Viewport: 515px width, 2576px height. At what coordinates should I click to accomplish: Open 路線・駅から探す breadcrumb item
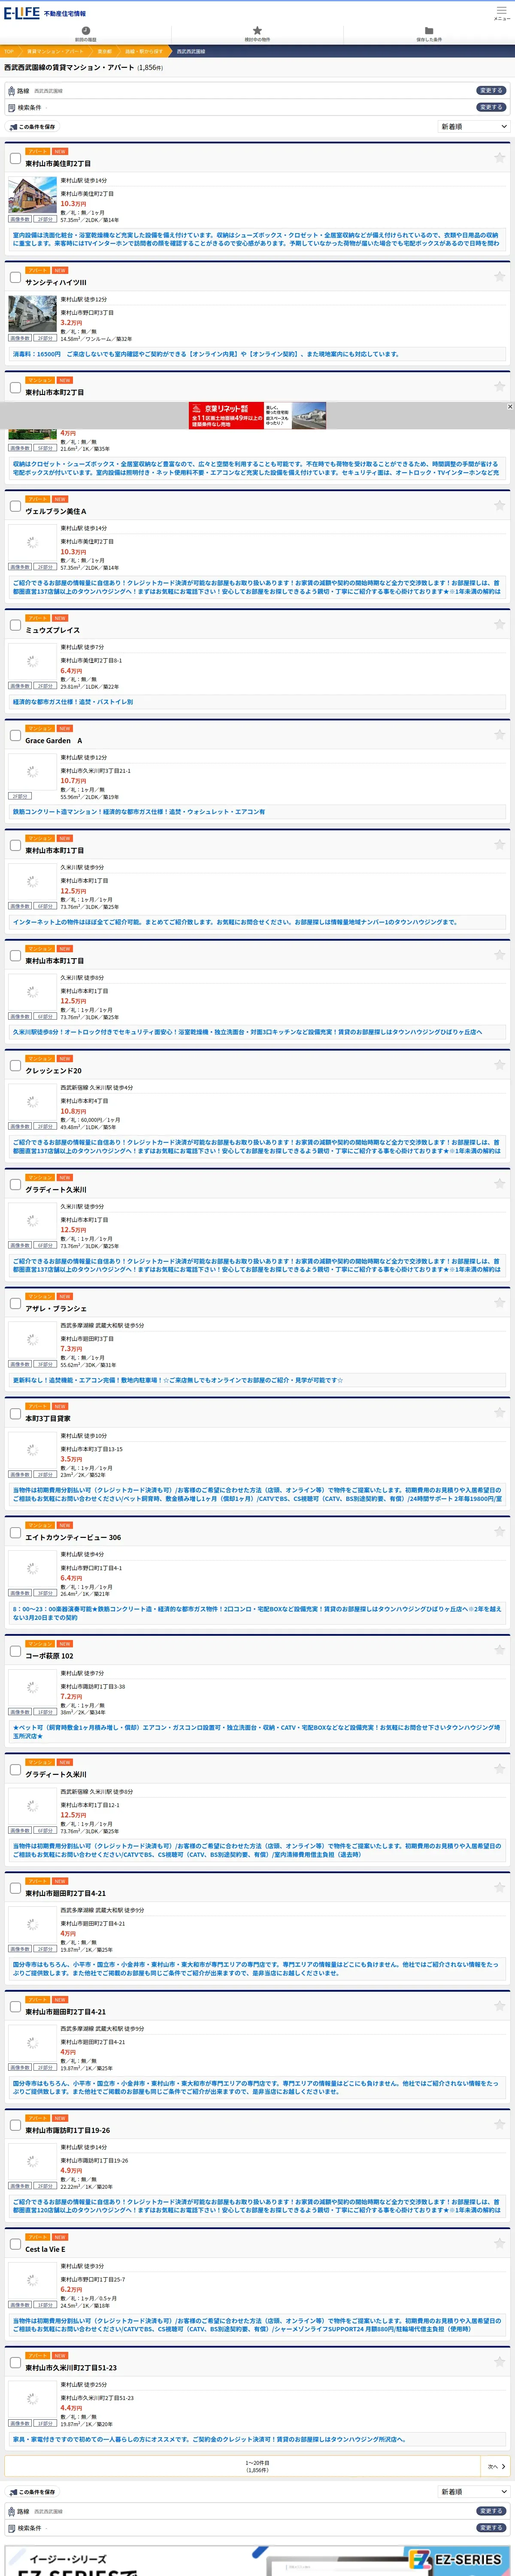144,51
